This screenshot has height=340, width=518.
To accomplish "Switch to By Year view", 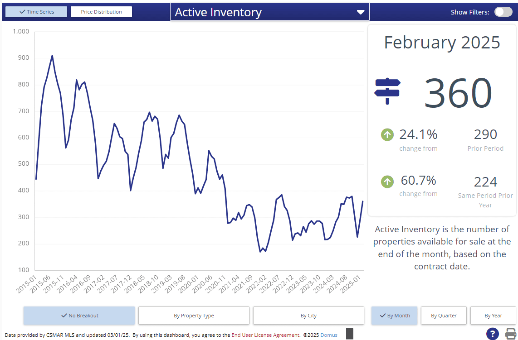I will 493,316.
